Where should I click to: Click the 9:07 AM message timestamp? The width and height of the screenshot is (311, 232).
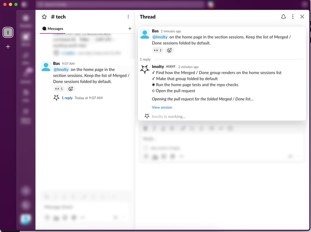68,64
